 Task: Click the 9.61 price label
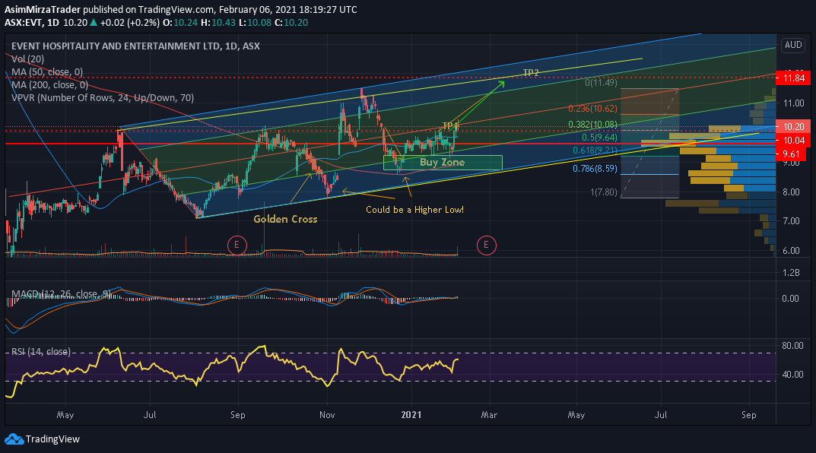point(791,154)
